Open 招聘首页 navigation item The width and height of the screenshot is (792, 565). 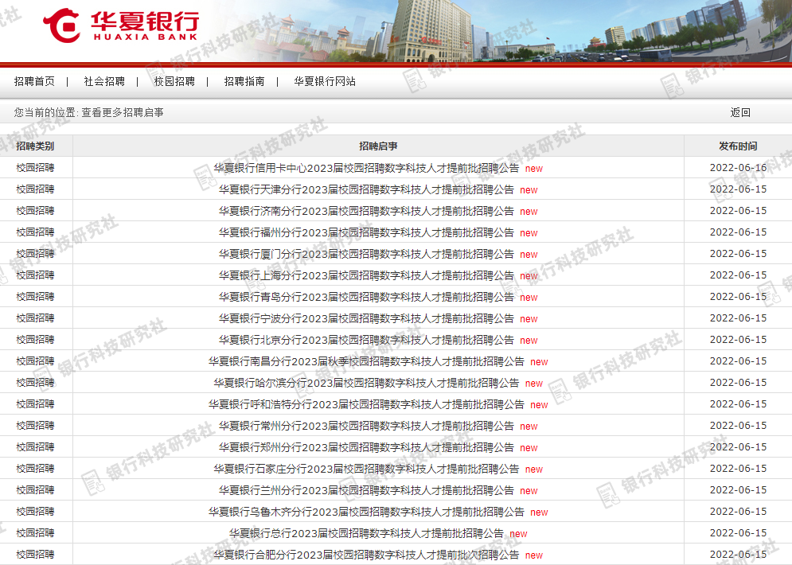point(34,81)
